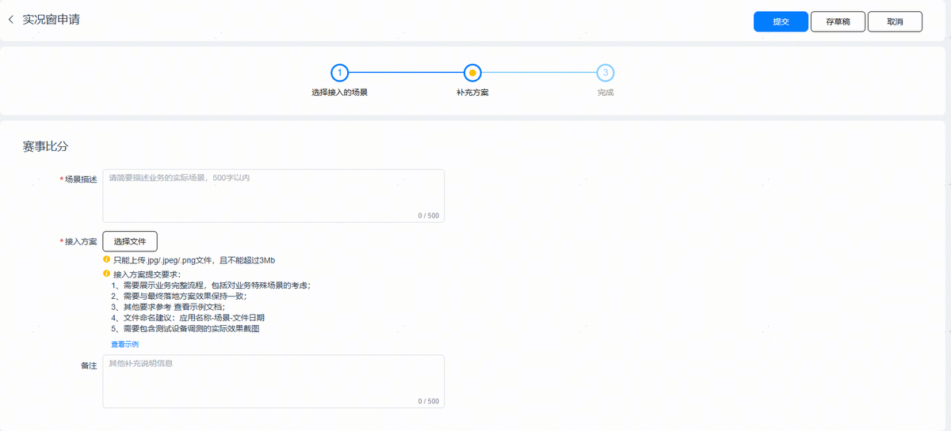
Task: Open the file picker via 选择文件
Action: 130,241
